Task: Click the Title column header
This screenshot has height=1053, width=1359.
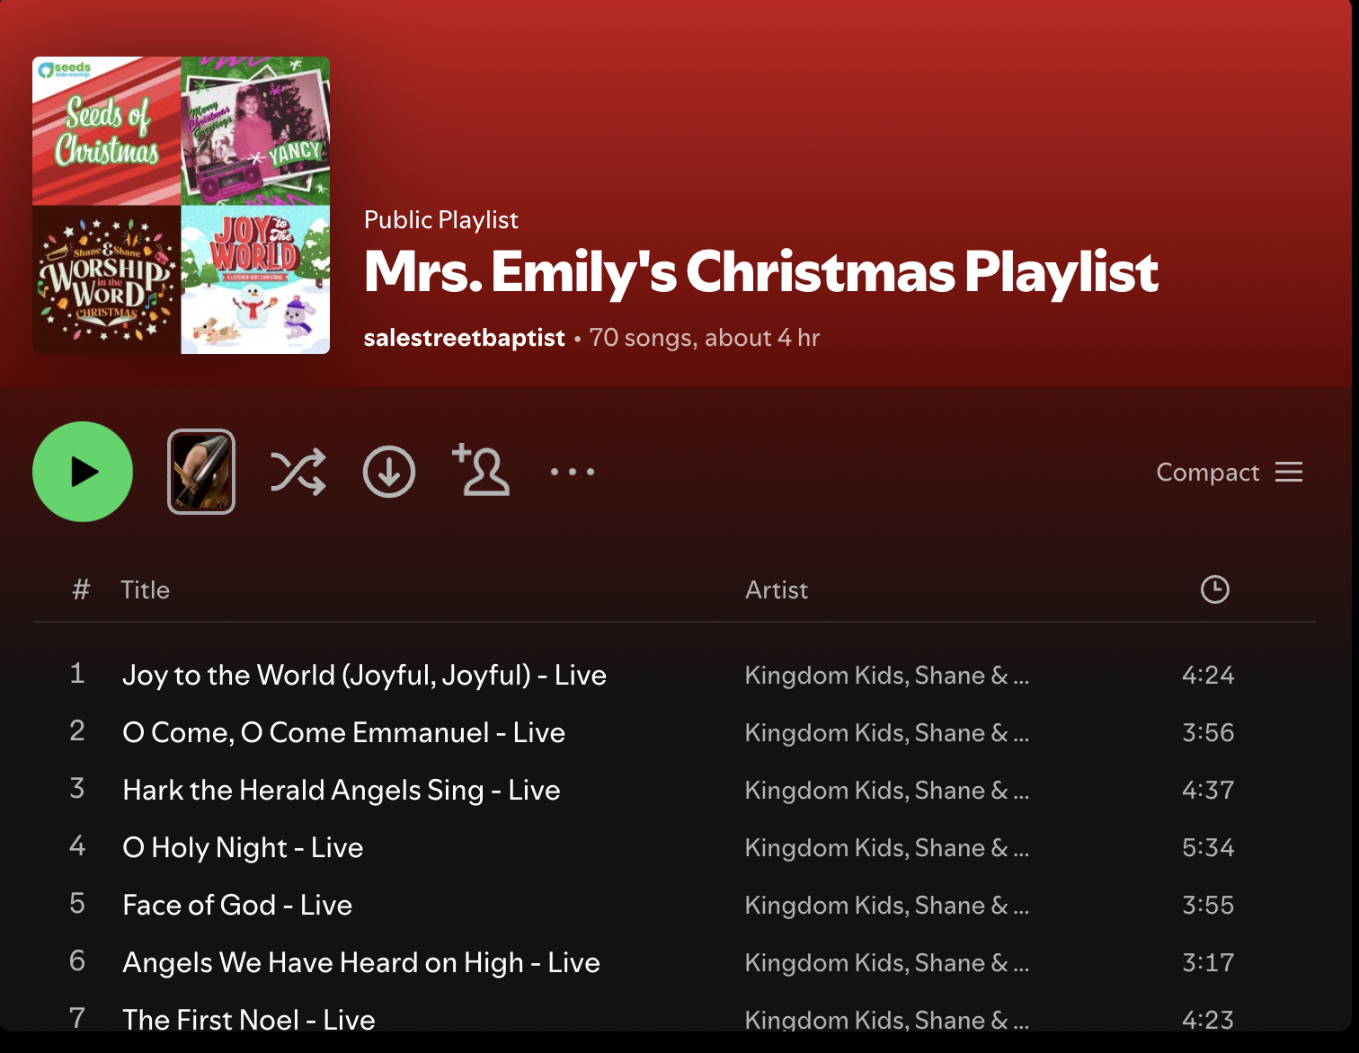Action: [146, 589]
